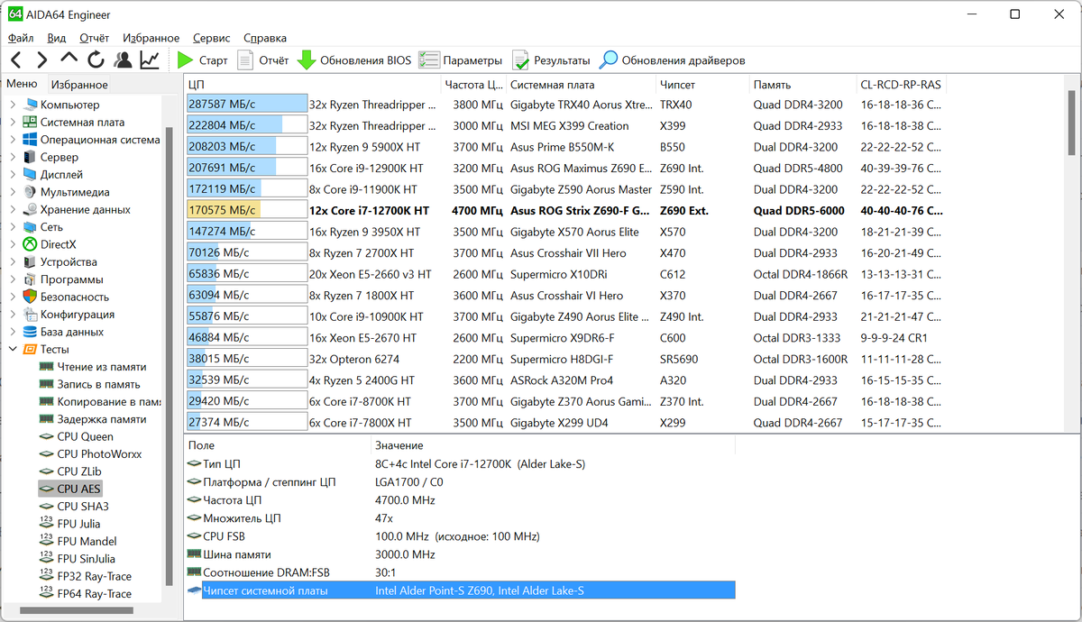The image size is (1082, 622).
Task: Open the Вид menu
Action: (x=57, y=38)
